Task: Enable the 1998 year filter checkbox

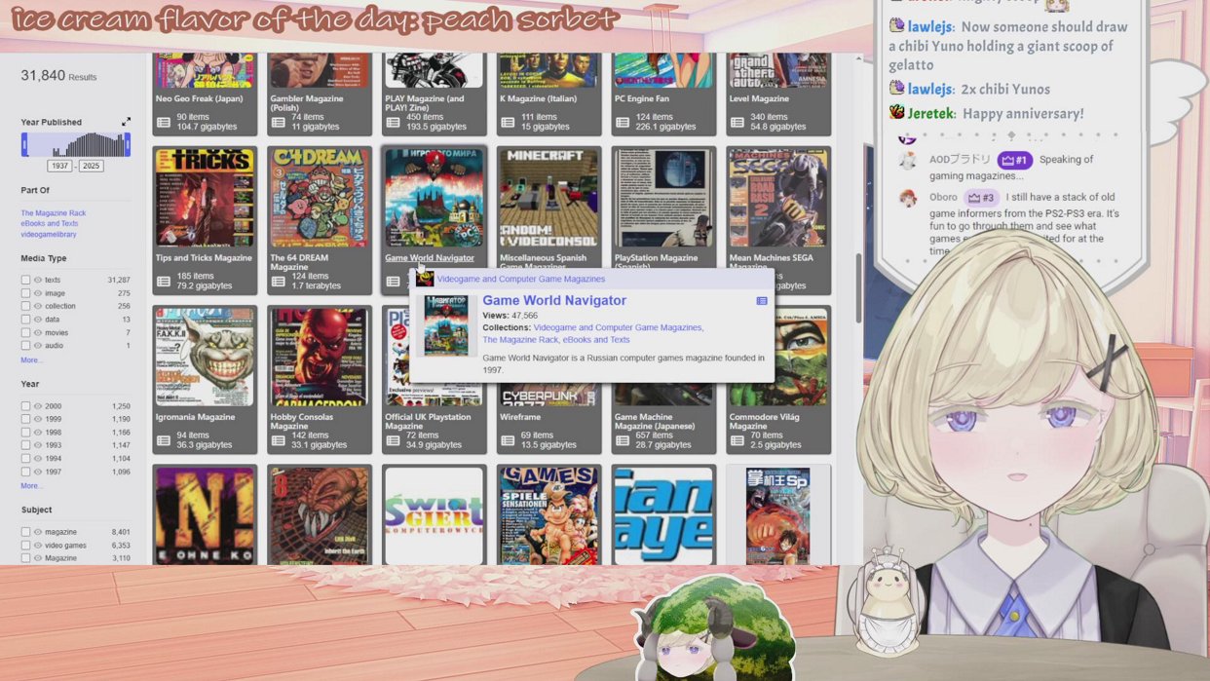Action: click(26, 433)
